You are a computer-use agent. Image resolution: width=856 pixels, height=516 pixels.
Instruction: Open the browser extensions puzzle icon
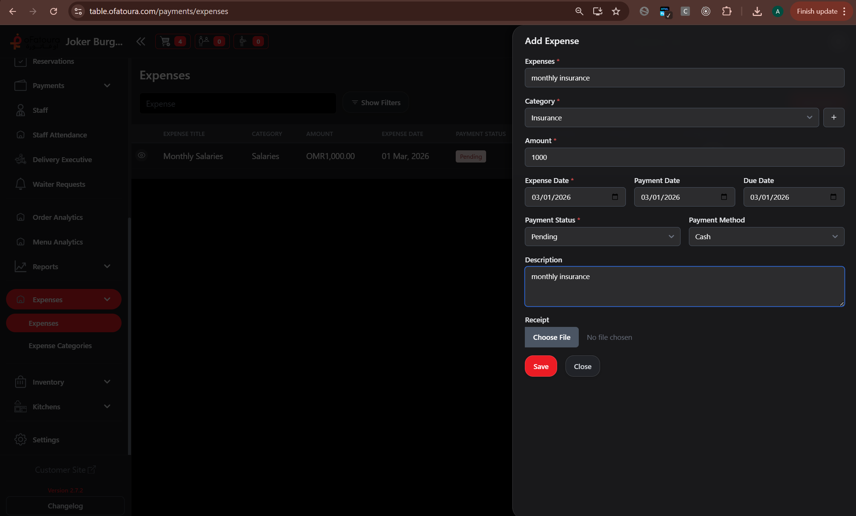726,11
